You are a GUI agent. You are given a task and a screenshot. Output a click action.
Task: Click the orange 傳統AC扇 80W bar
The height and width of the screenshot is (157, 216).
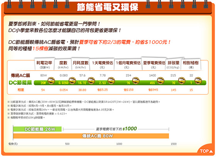point(91,136)
